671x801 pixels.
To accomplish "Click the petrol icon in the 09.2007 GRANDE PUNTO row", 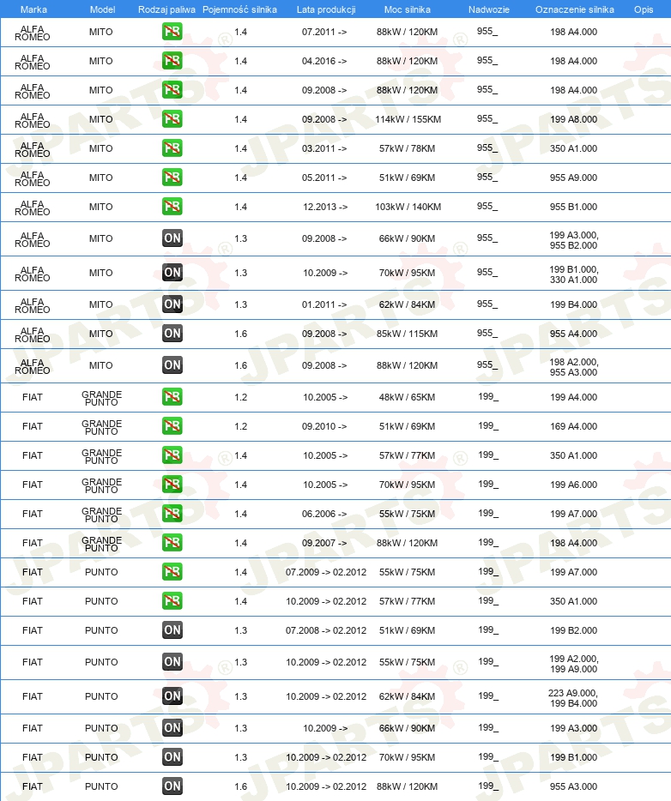I will (x=172, y=542).
